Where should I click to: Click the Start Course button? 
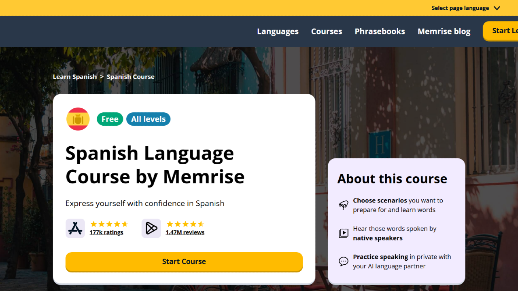point(184,261)
